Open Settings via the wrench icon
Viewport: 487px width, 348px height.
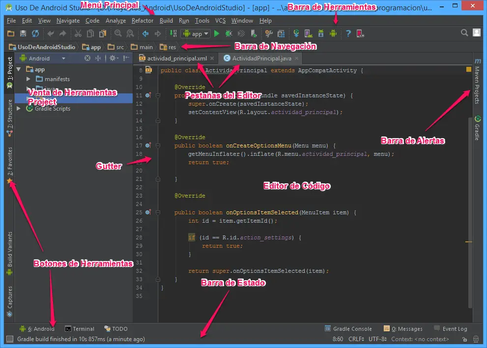[269, 33]
